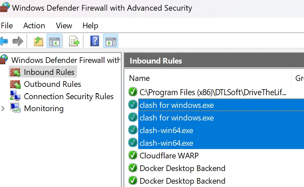Click the Outbound Rules brick wall icon
Screen dimensions: 304x187
click(15, 84)
